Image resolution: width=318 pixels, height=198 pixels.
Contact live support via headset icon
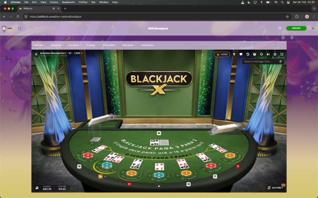(261, 54)
